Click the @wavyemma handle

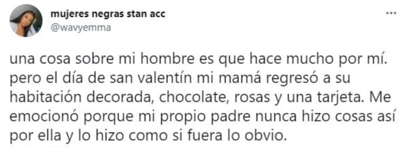(81, 28)
